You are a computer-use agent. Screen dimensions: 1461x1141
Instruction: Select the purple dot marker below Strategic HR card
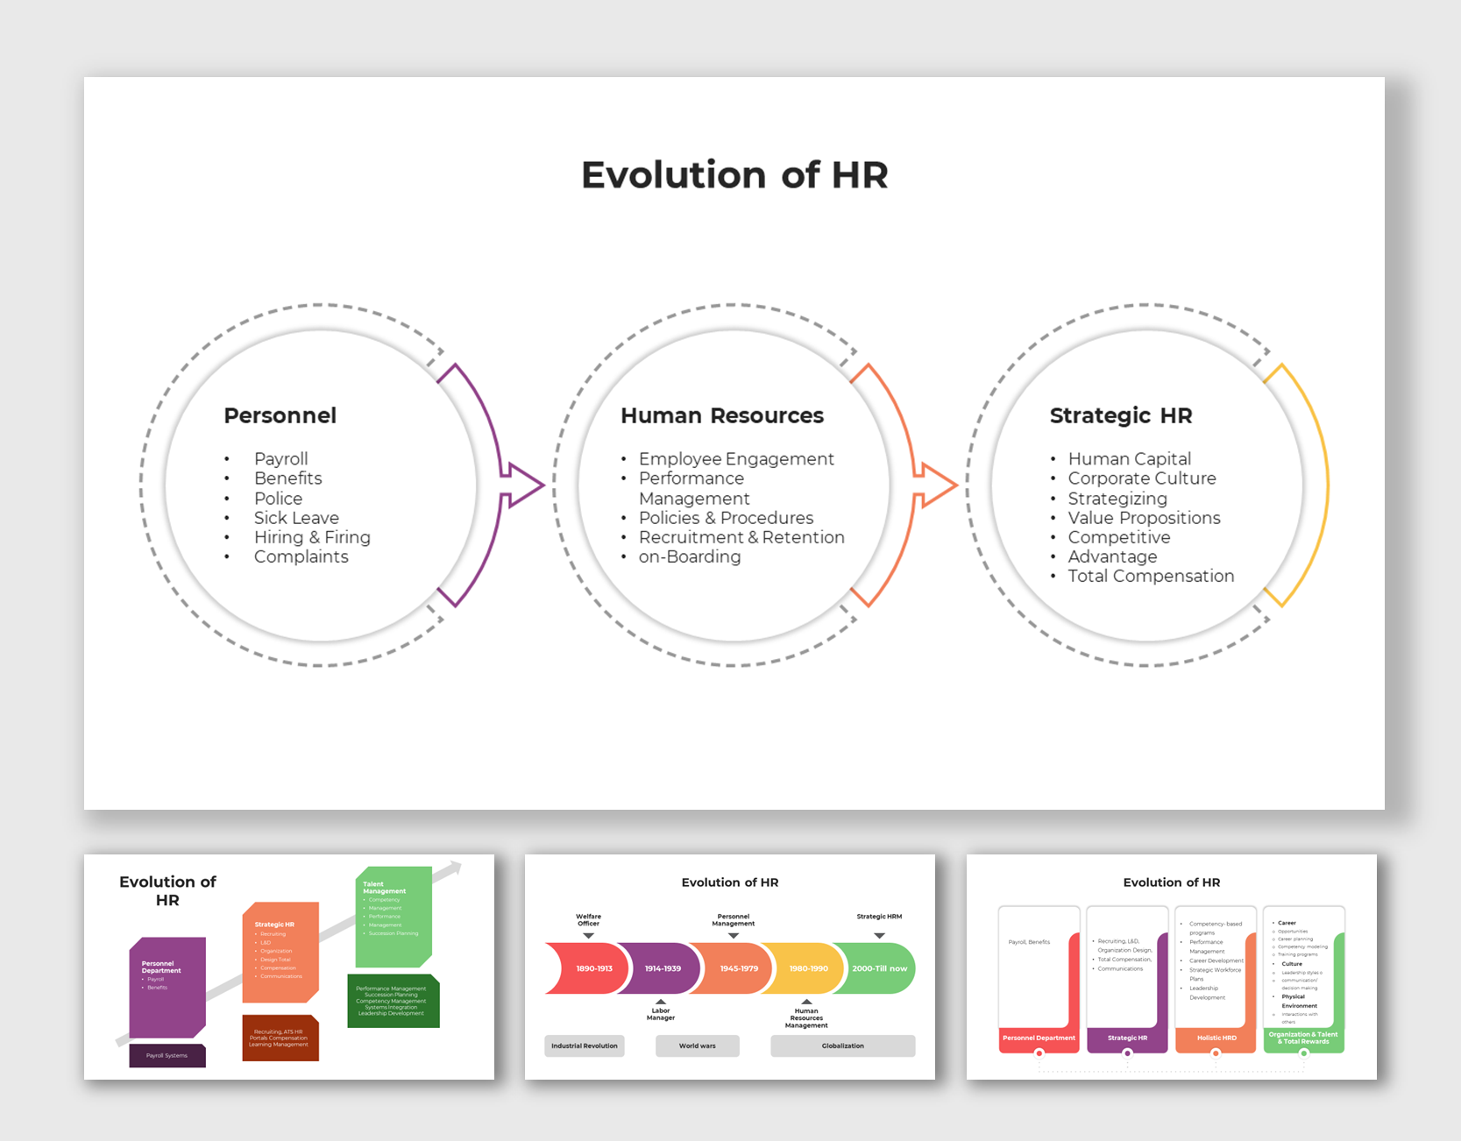click(1128, 1053)
